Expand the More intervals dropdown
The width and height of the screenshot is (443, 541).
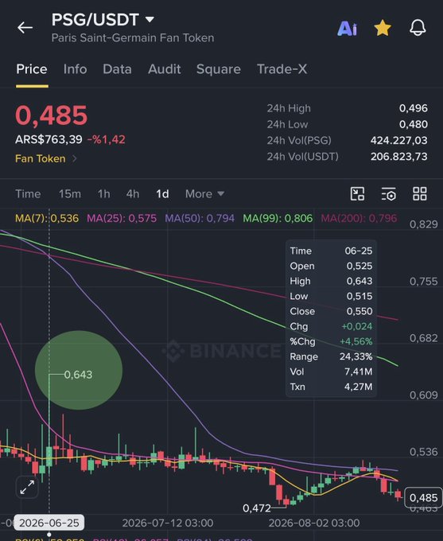pyautogui.click(x=204, y=194)
